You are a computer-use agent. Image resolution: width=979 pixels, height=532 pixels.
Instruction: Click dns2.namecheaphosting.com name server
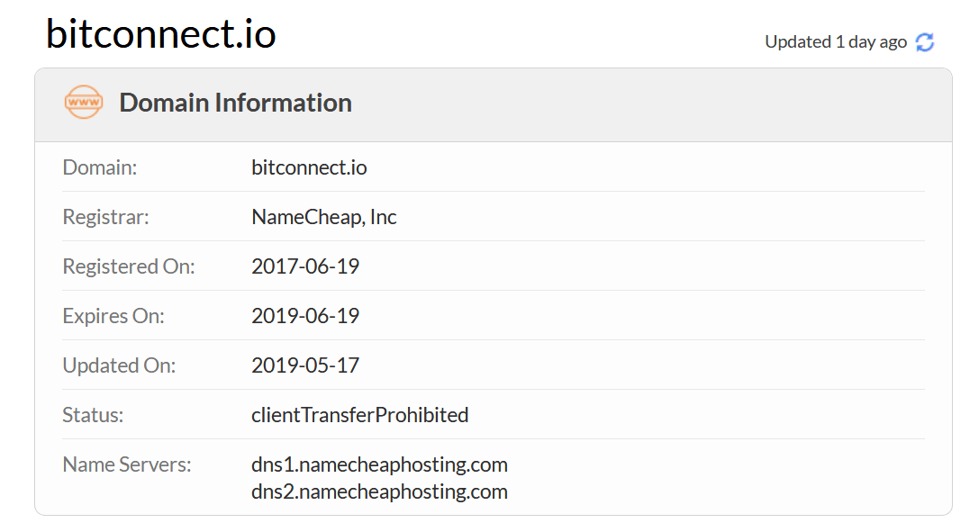pos(379,491)
